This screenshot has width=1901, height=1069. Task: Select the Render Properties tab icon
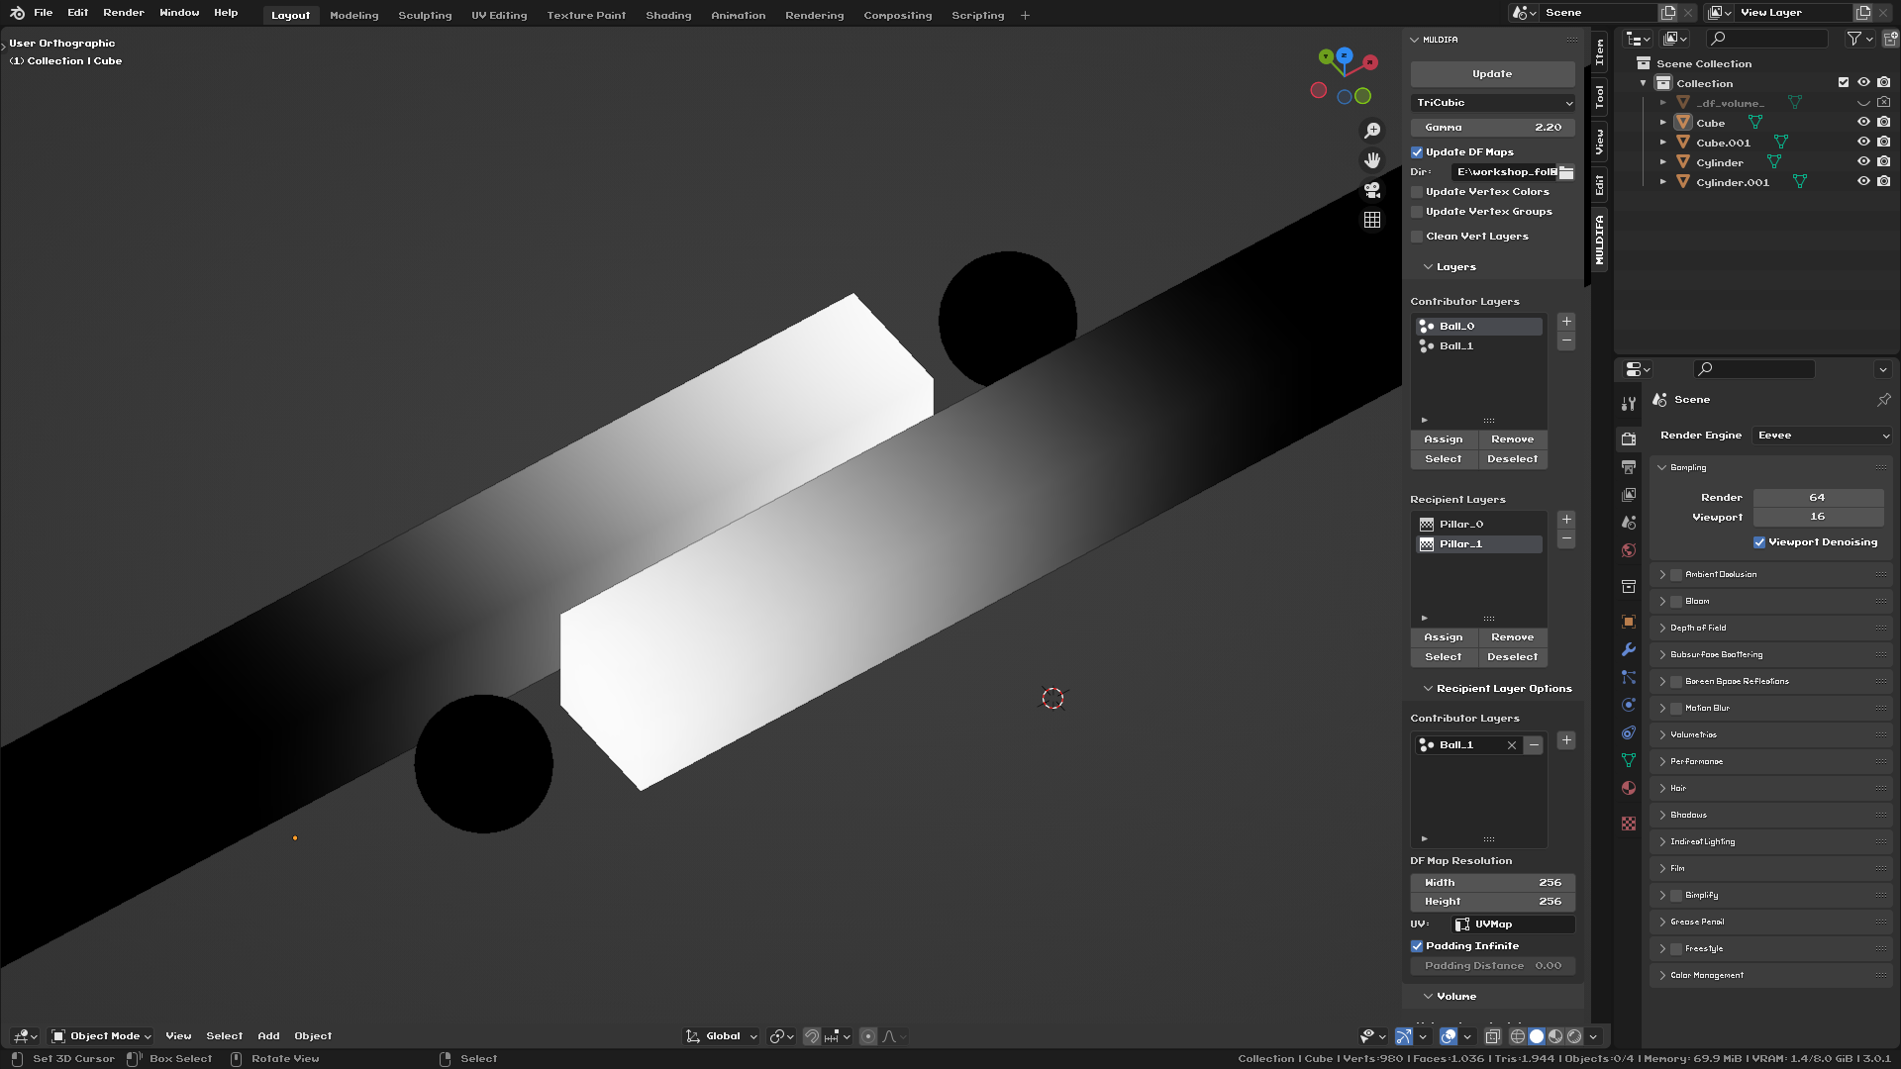(x=1628, y=438)
